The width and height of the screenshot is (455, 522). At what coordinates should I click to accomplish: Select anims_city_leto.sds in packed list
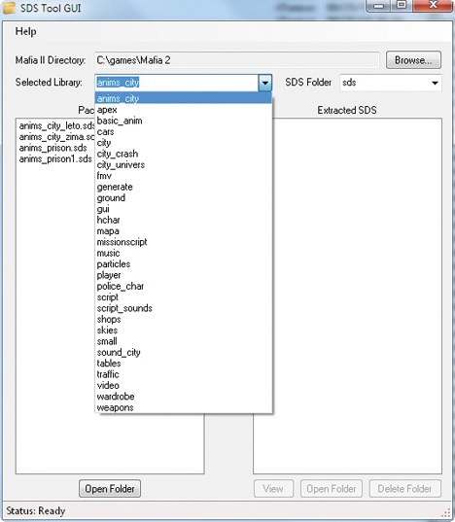(x=56, y=125)
